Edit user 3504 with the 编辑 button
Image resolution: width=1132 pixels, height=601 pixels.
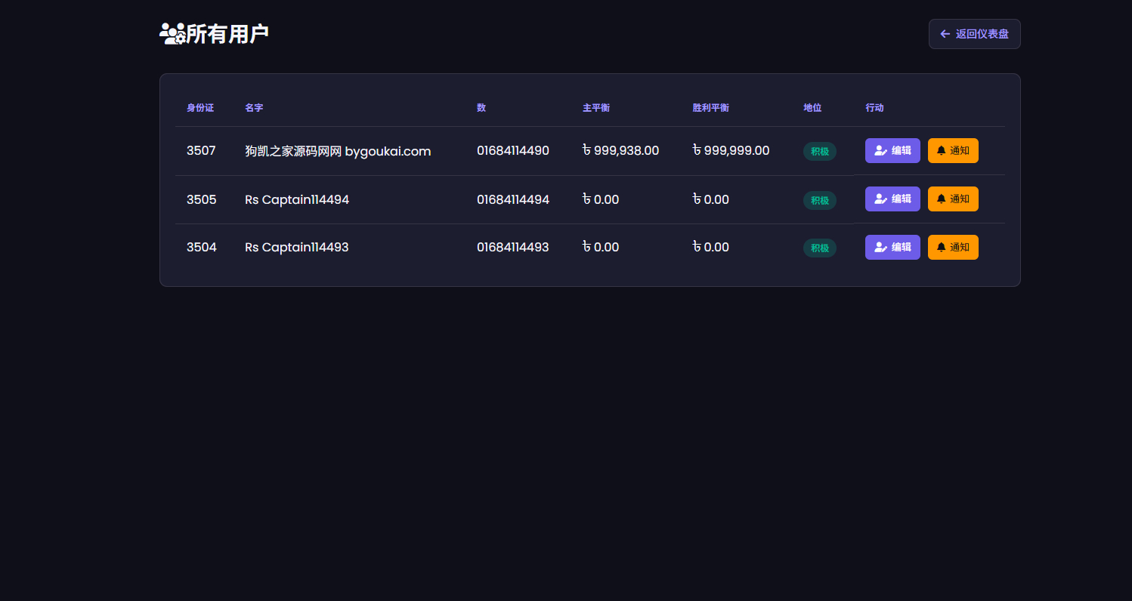(x=892, y=247)
